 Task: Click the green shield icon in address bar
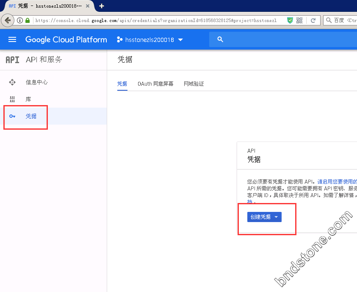[x=290, y=20]
